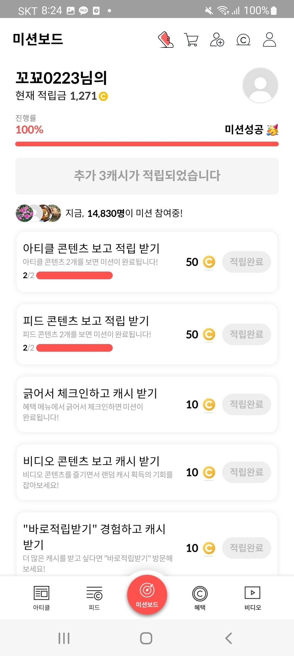Tap 적립완료 button for 긁어서 체크인 mission
The width and height of the screenshot is (294, 656).
click(247, 404)
